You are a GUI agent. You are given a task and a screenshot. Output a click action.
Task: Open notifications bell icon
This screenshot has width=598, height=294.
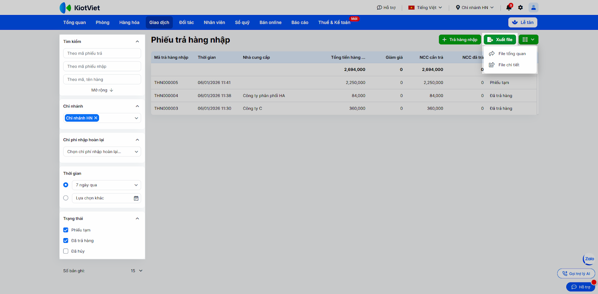coord(509,7)
